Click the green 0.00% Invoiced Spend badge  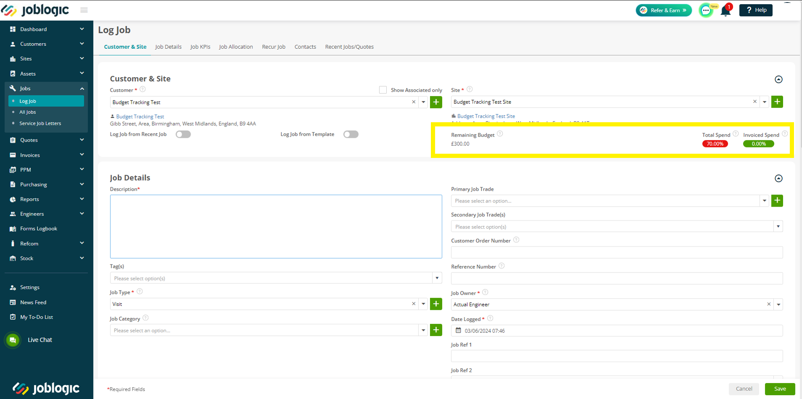[759, 144]
